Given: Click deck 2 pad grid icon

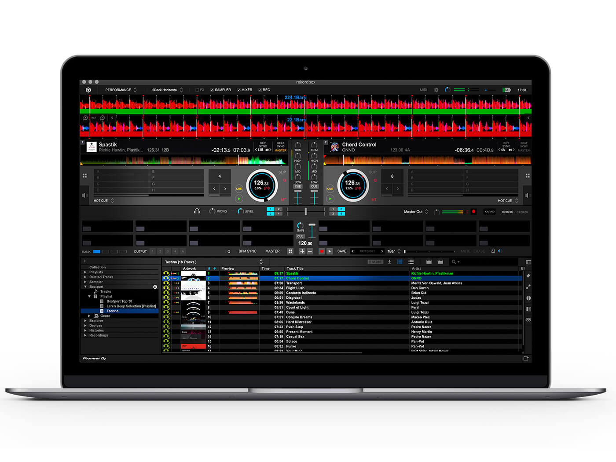Looking at the screenshot, I should tap(527, 176).
